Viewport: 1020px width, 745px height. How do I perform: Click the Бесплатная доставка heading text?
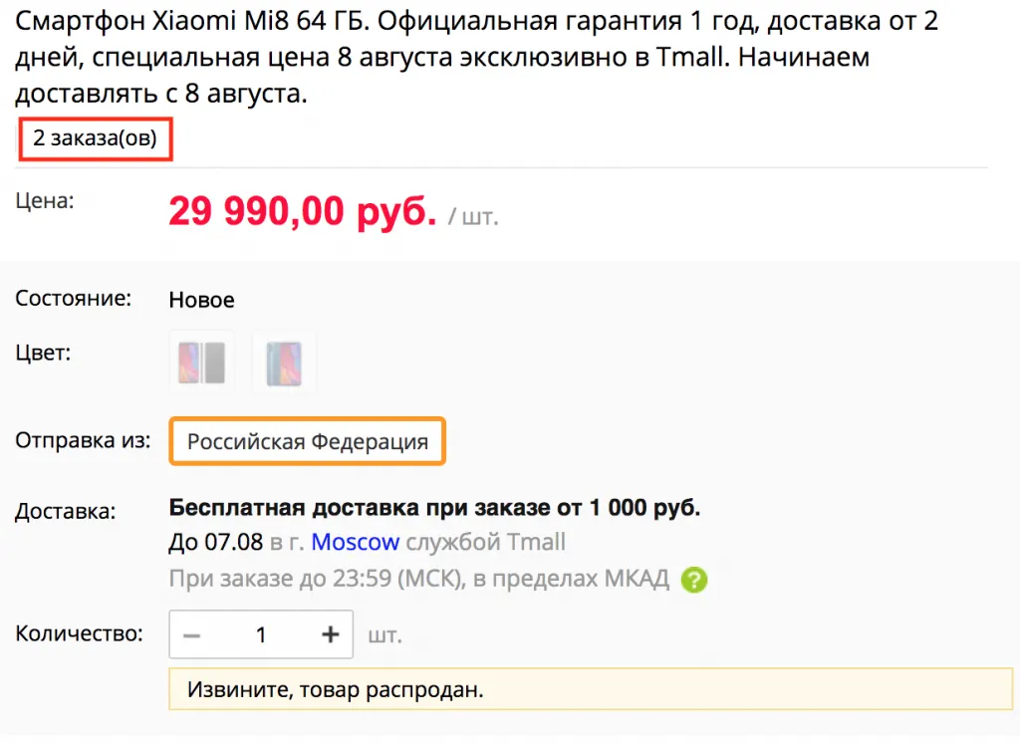click(x=434, y=508)
